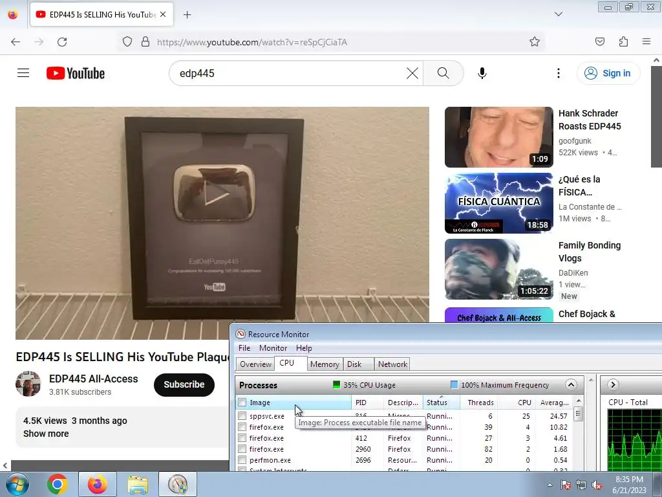Expand the graph pane arrow button
The width and height of the screenshot is (662, 497).
click(613, 384)
